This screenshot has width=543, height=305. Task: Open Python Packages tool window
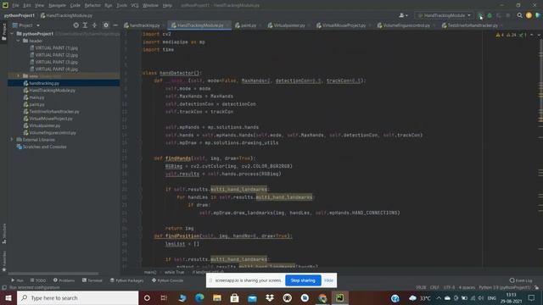126,280
